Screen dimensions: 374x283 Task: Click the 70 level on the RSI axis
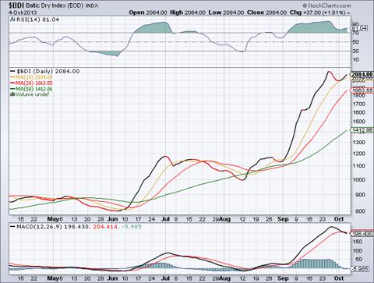[355, 33]
